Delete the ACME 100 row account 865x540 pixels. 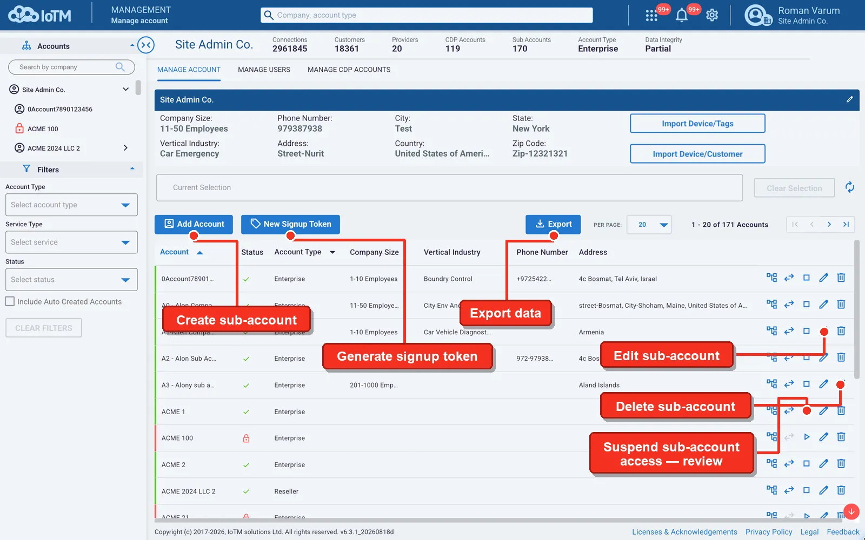tap(841, 437)
